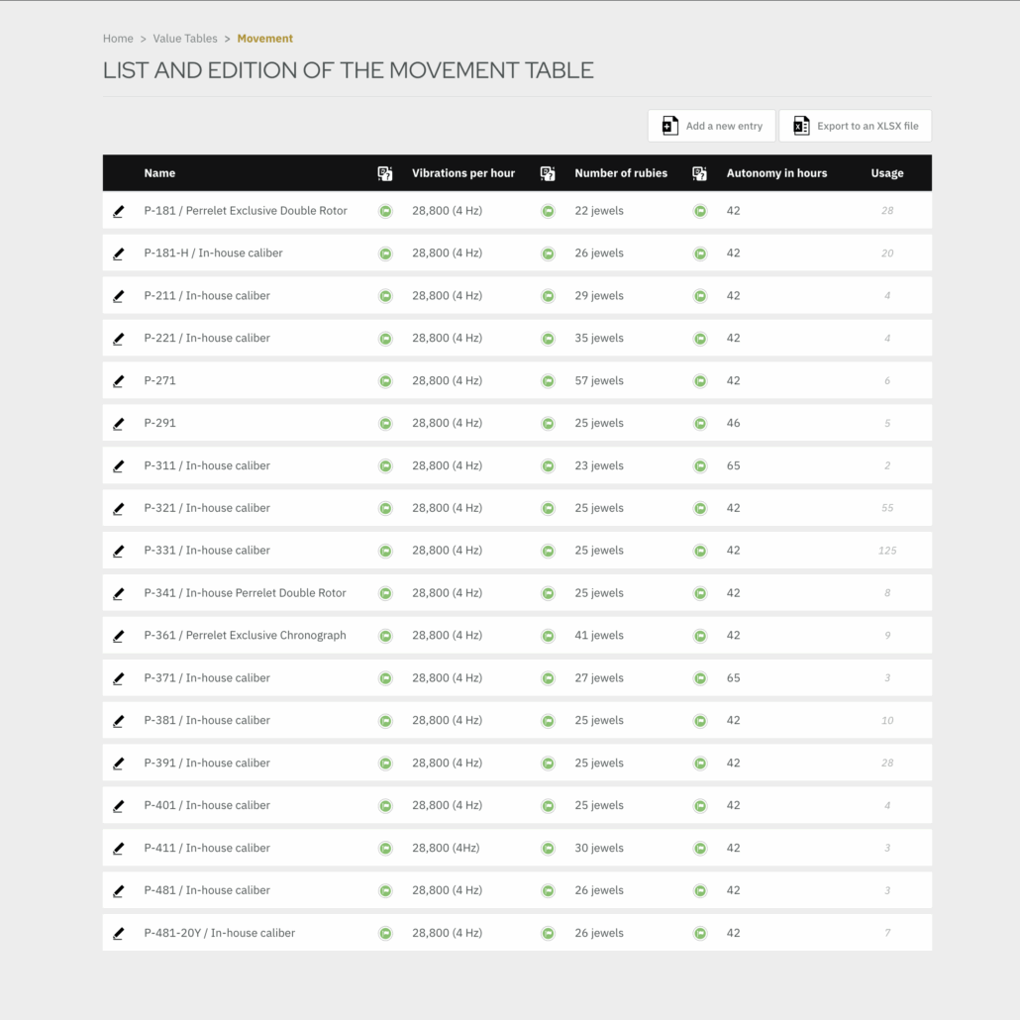Viewport: 1020px width, 1020px height.
Task: Edit the P-321 / In-house caliber row
Action: 119,509
